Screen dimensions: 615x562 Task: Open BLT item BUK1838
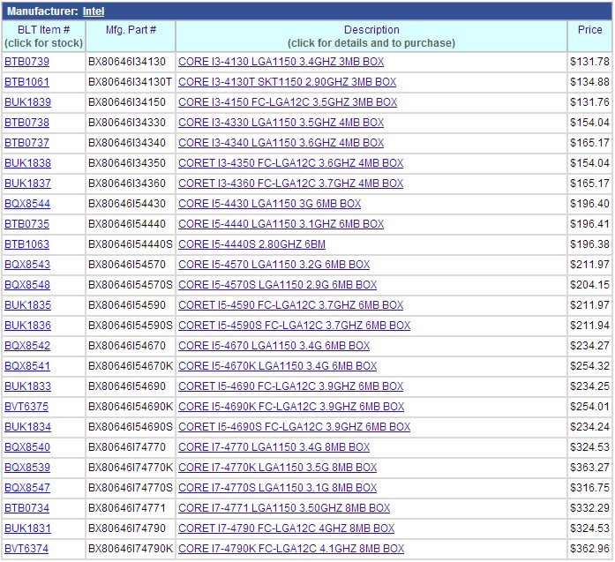pyautogui.click(x=27, y=163)
